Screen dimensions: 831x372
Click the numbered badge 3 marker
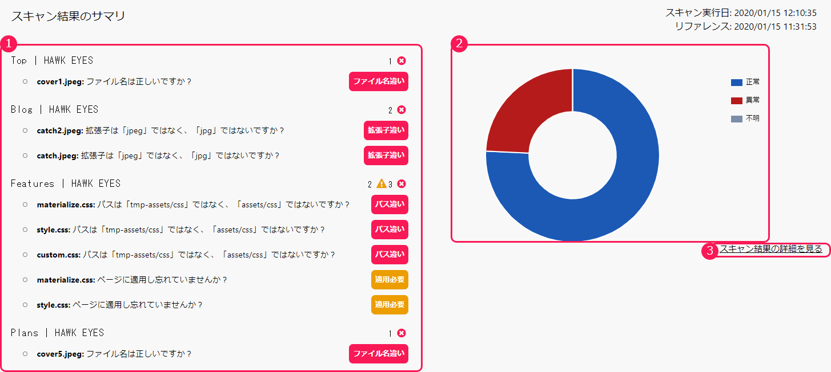click(709, 251)
